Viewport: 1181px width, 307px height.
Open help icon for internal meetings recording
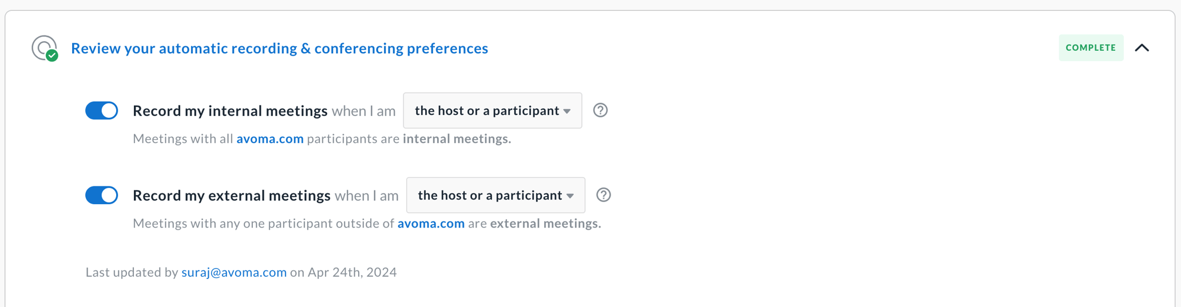click(x=600, y=110)
